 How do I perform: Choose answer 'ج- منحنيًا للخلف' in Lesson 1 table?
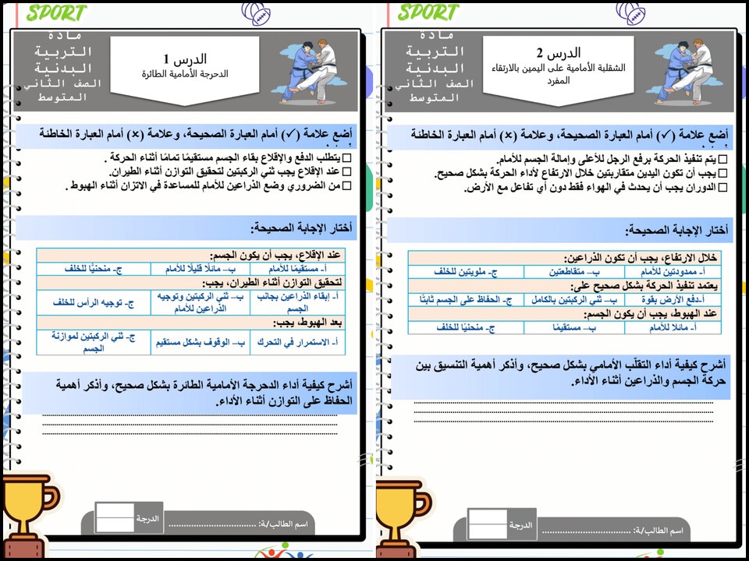pos(94,269)
